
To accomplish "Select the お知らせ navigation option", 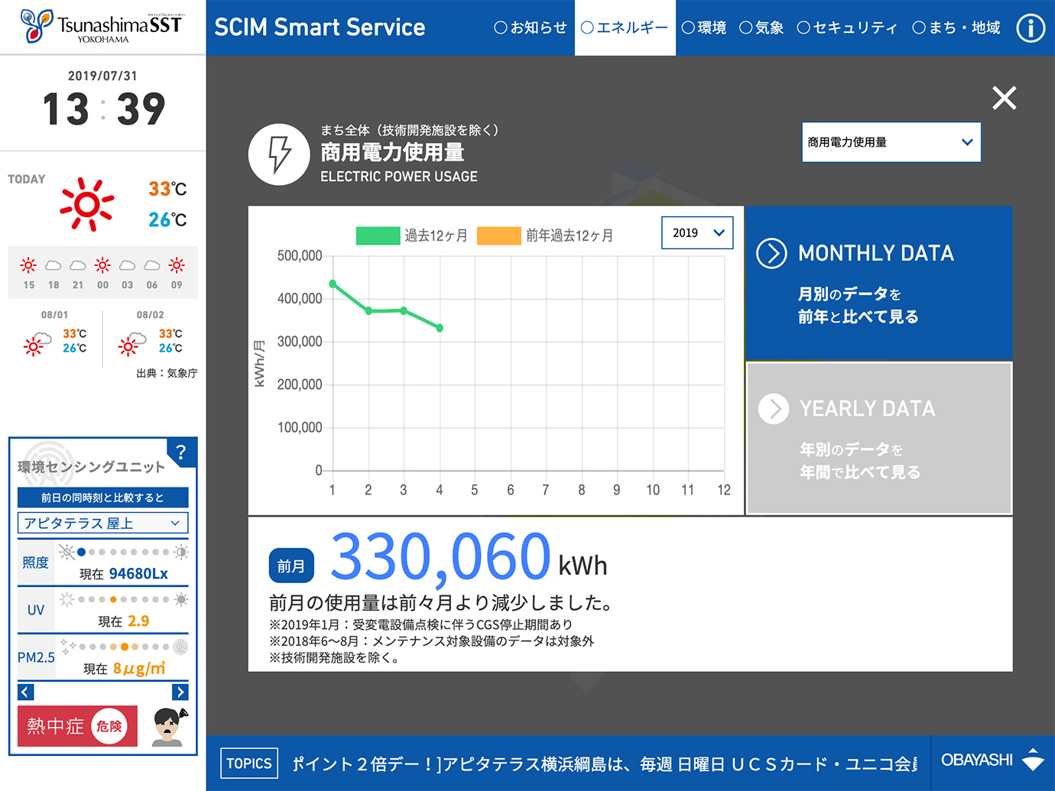I will coord(531,28).
